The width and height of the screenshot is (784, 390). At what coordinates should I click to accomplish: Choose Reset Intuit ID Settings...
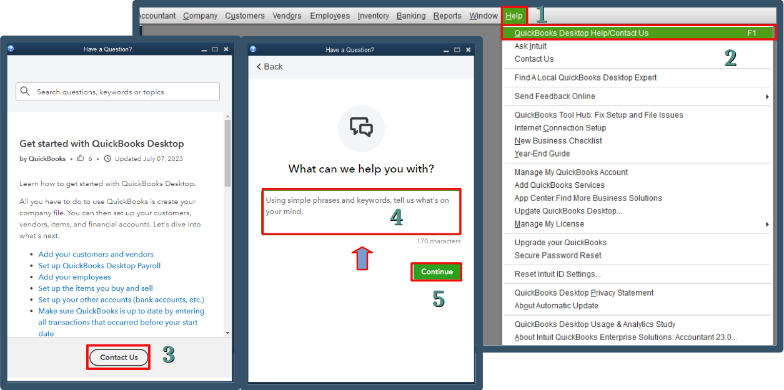coord(557,274)
